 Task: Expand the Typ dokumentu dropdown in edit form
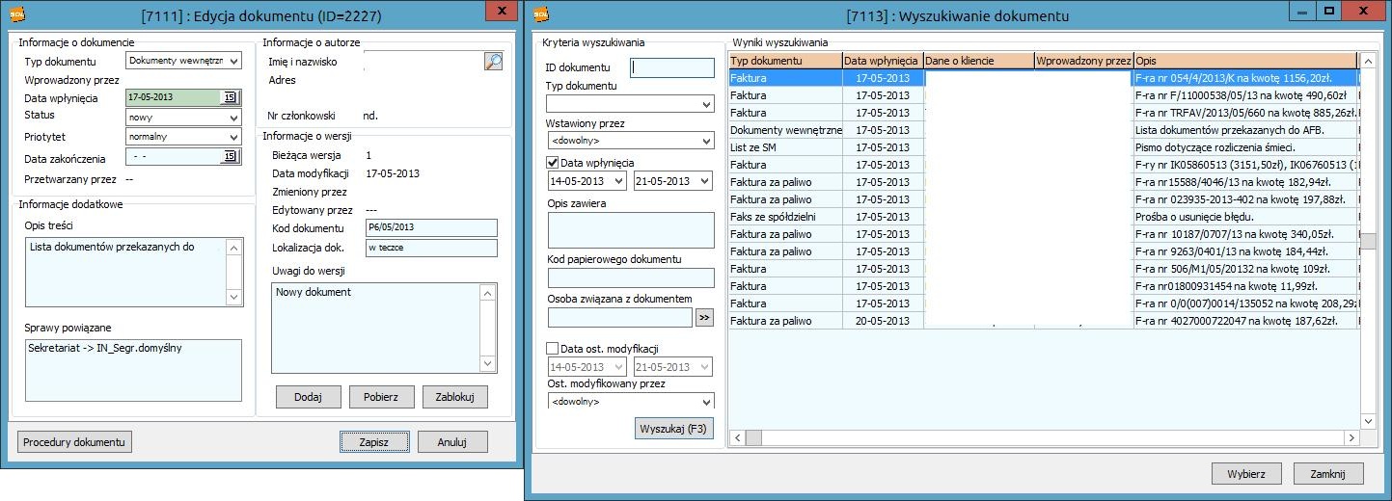click(x=233, y=62)
